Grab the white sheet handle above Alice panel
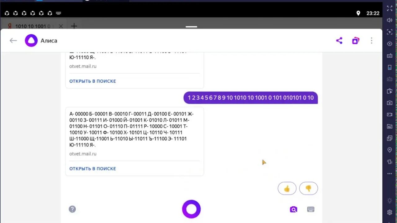 point(191,27)
